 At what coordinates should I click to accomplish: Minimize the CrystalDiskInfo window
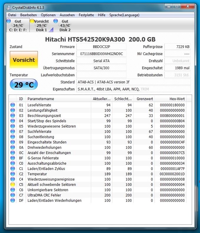point(169,6)
